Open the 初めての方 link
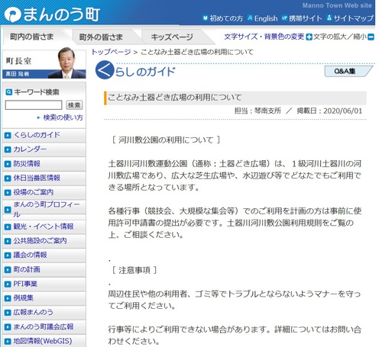The width and height of the screenshot is (382, 347). 226,18
